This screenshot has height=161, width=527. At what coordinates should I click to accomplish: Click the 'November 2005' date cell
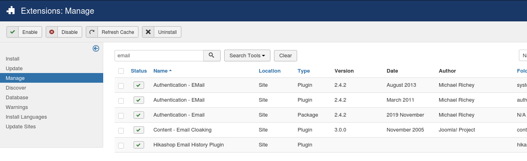(x=405, y=130)
